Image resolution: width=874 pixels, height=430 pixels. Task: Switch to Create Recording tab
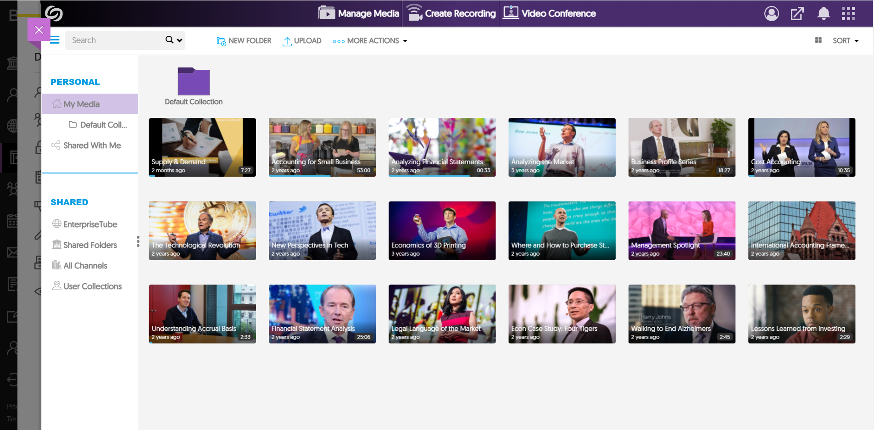pyautogui.click(x=451, y=13)
